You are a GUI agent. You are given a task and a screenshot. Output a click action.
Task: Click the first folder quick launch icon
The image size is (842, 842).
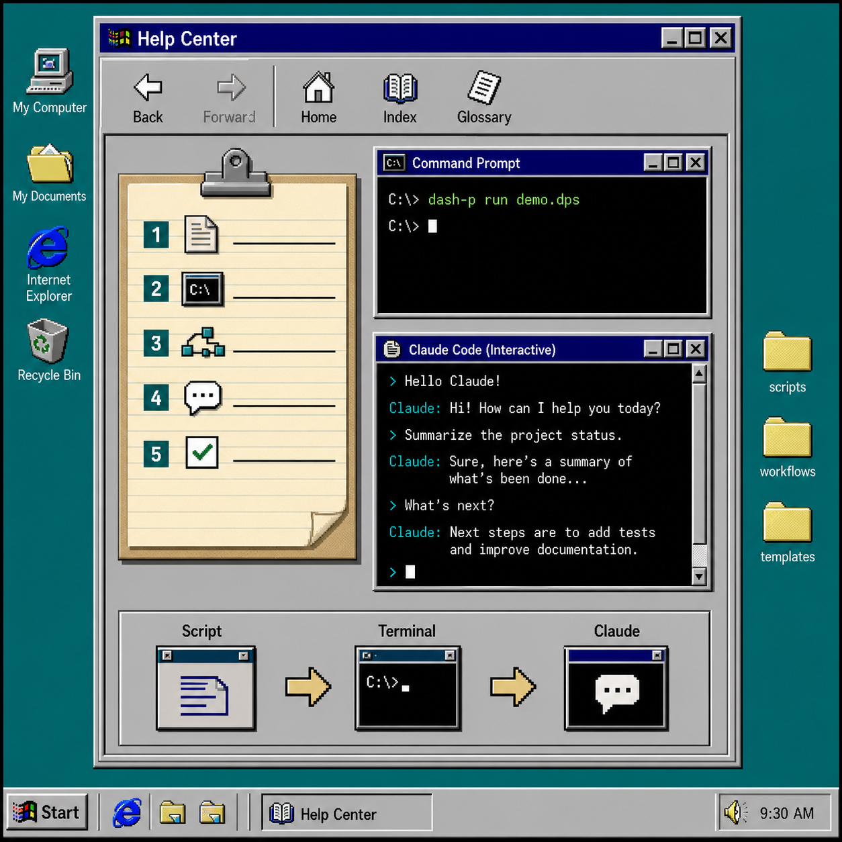click(173, 812)
